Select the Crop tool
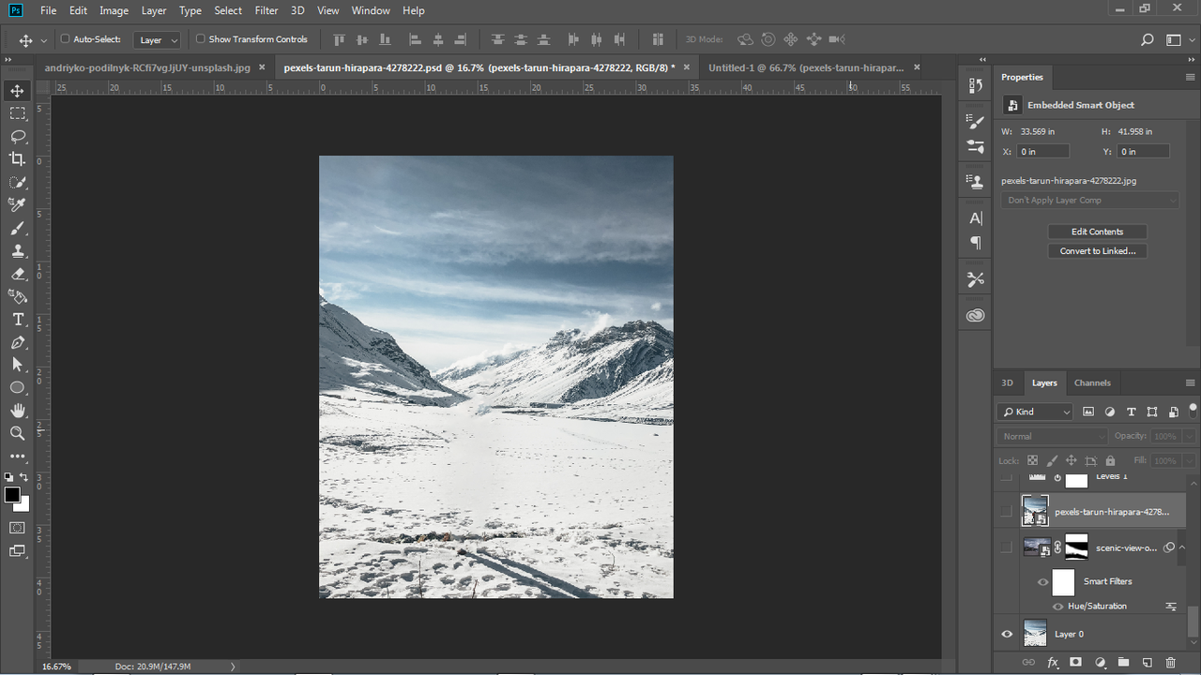The width and height of the screenshot is (1201, 675). click(x=17, y=159)
